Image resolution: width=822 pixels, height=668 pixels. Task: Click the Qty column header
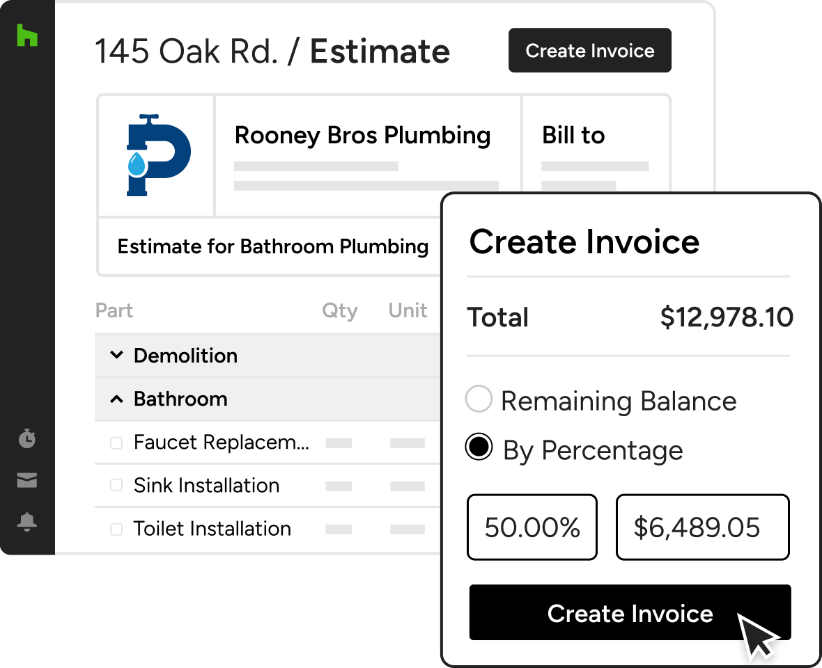tap(339, 310)
